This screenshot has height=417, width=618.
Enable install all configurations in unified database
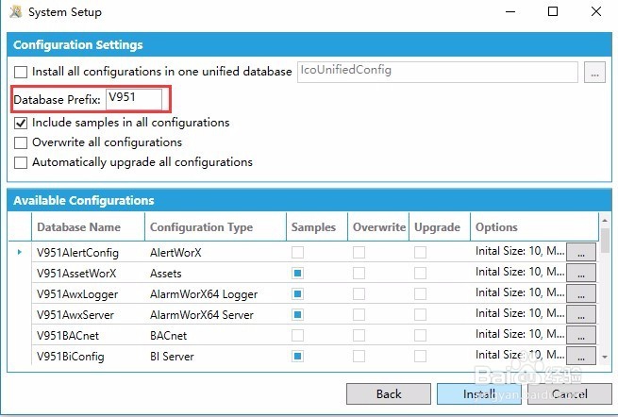coord(21,72)
